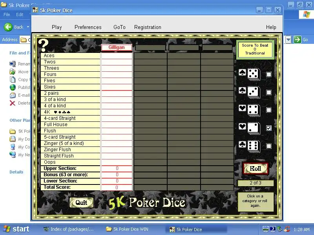The height and width of the screenshot is (235, 314).
Task: Select the Full House category
Action: coord(70,125)
